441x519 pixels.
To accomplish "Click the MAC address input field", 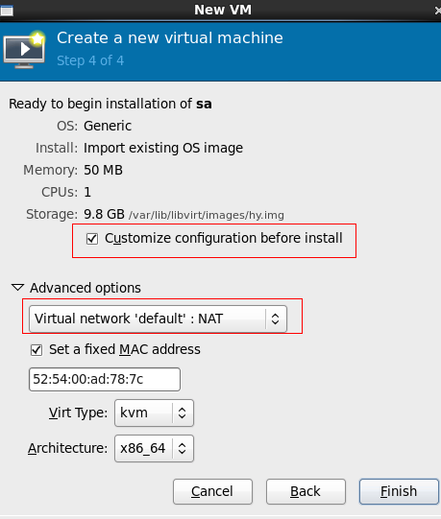I will click(x=105, y=379).
